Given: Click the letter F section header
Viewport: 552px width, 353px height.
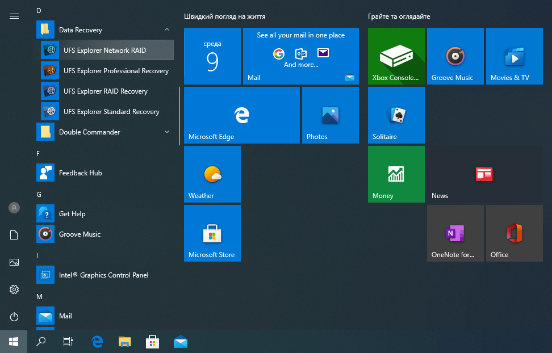Looking at the screenshot, I should click(x=39, y=153).
